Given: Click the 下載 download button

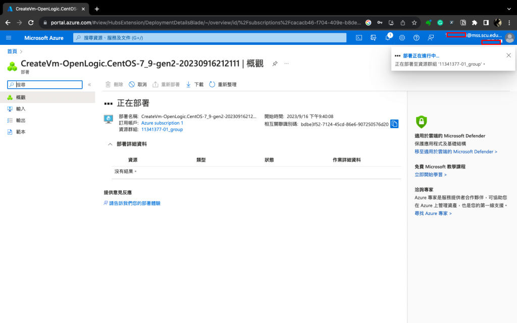Looking at the screenshot, I should click(x=194, y=84).
